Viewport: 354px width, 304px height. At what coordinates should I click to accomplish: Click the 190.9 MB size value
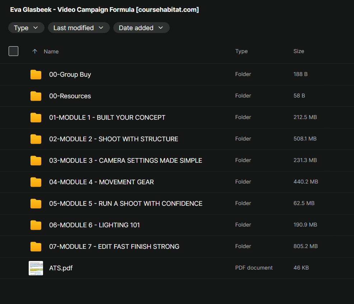(305, 225)
